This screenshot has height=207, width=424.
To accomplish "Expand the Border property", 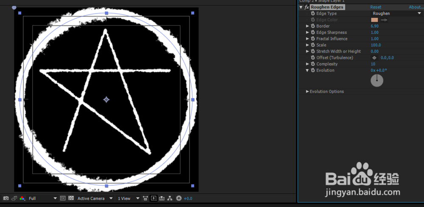I will tap(307, 26).
